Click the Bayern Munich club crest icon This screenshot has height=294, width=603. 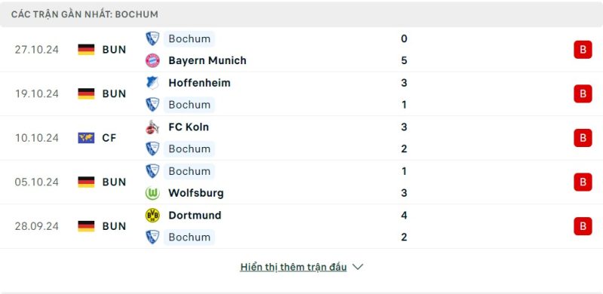point(152,60)
